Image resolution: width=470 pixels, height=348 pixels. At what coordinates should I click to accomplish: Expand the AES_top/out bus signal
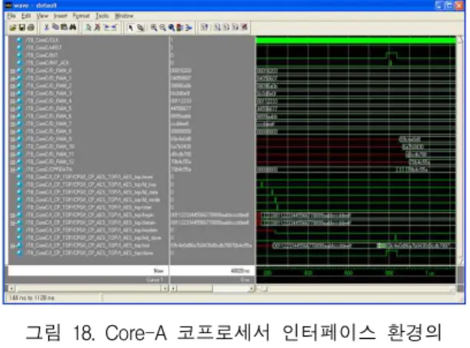point(12,246)
